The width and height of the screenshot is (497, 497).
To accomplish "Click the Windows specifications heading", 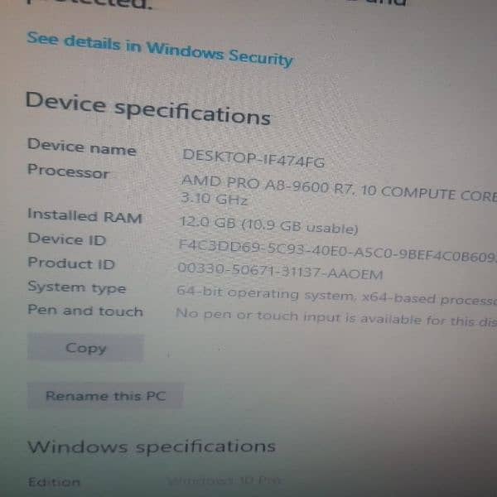I will (152, 446).
